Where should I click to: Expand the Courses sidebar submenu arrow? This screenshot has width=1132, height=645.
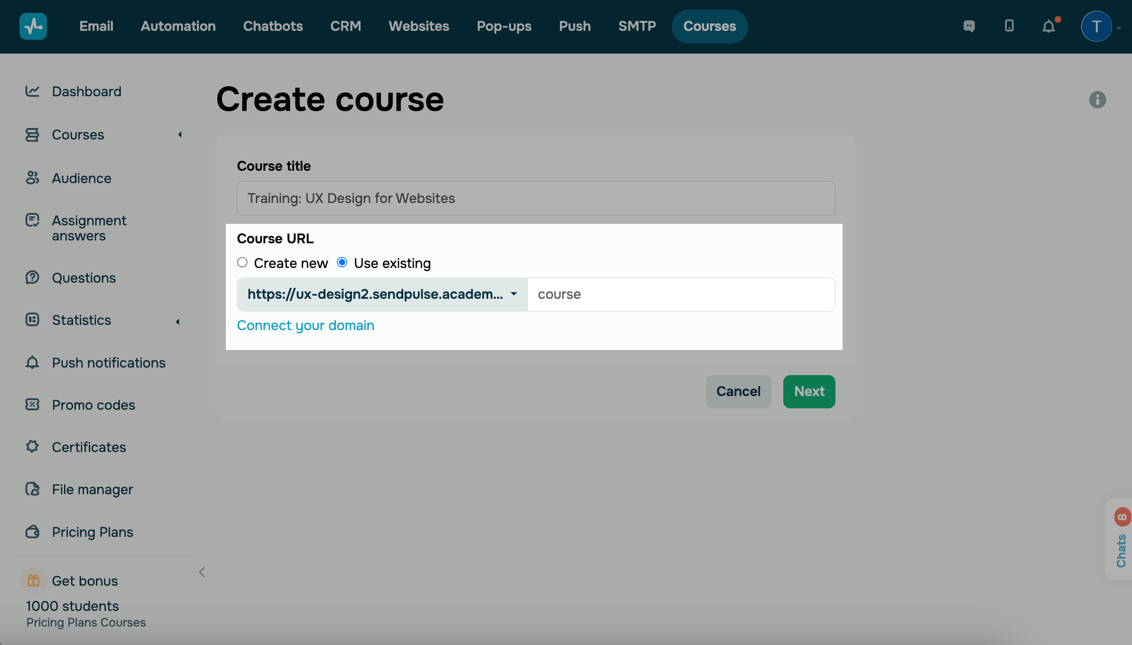(180, 135)
